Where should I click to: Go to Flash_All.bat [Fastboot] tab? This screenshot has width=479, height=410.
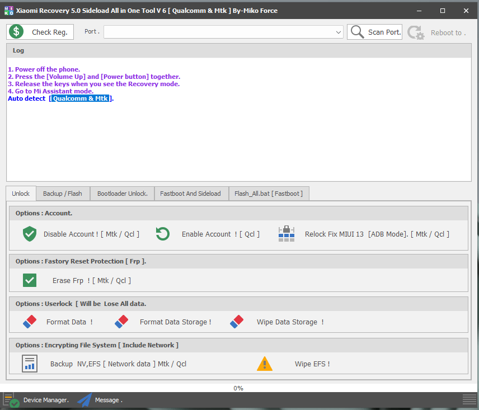(x=269, y=194)
